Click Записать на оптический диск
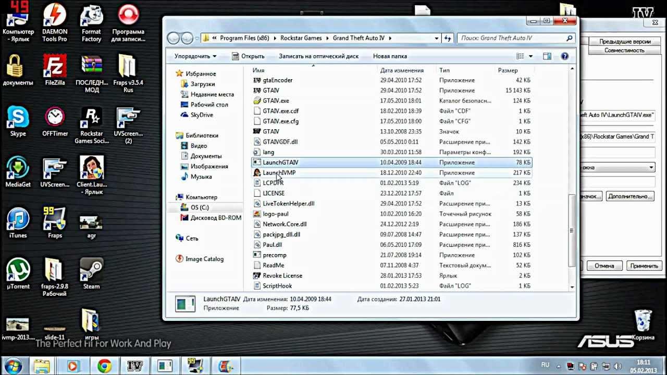 pyautogui.click(x=318, y=56)
